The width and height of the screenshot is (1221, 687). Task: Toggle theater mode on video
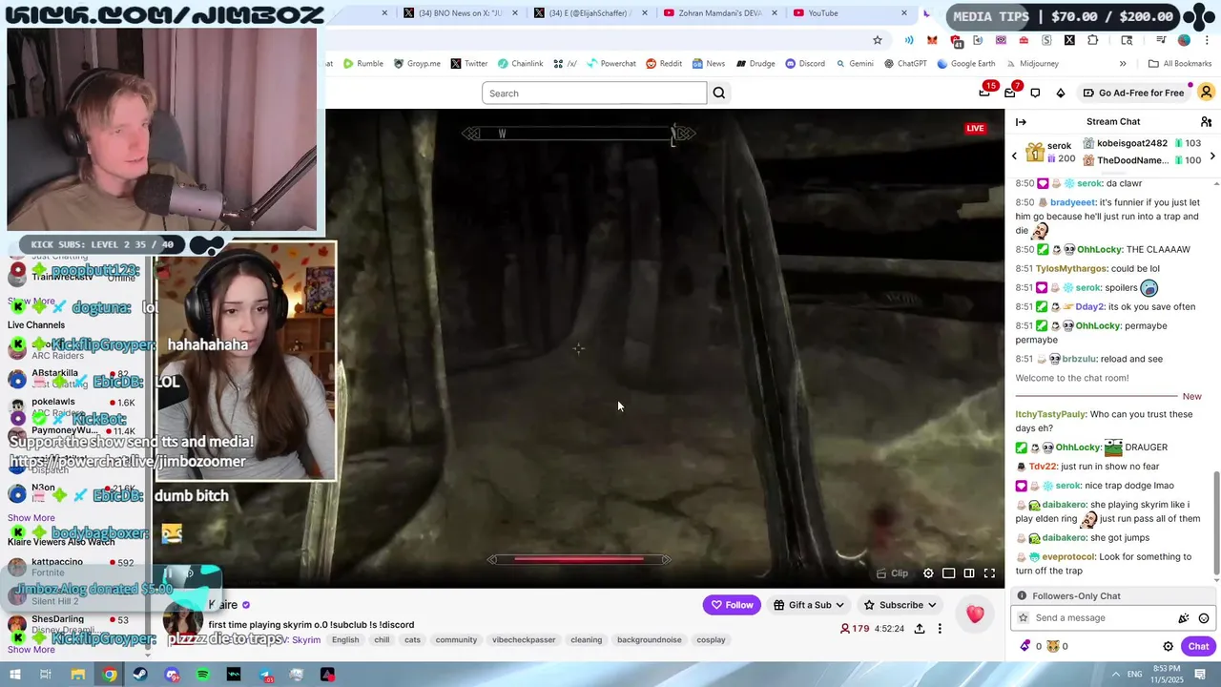coord(969,573)
